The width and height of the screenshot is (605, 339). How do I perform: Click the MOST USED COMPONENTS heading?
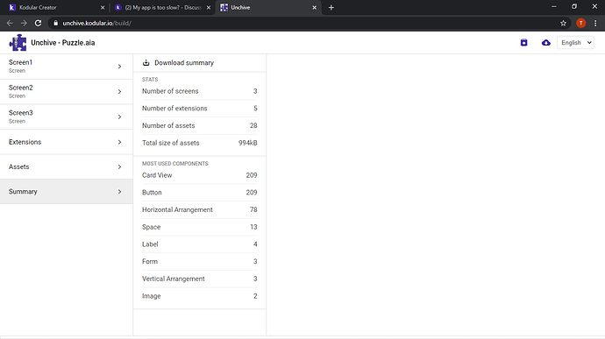coord(174,164)
